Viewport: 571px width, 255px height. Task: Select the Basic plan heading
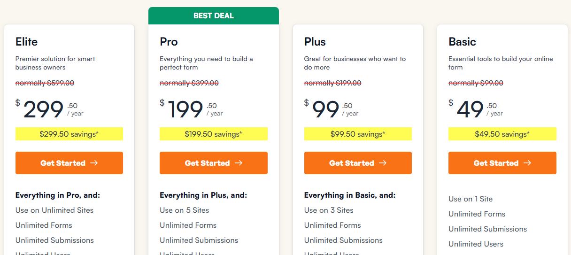coord(463,42)
